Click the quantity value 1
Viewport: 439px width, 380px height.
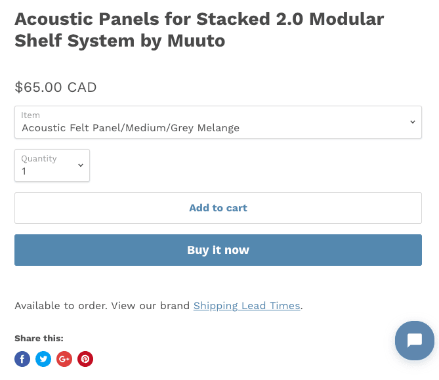point(24,171)
